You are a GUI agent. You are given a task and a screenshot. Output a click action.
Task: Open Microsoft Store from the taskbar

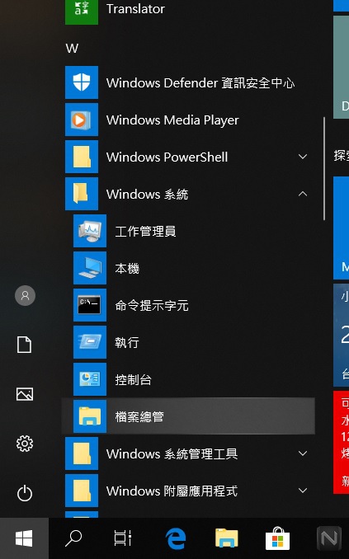tap(277, 538)
